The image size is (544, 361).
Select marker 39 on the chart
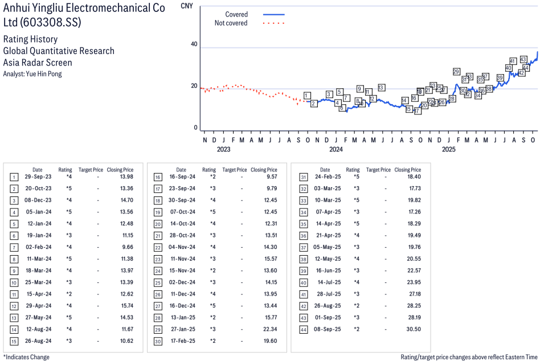pyautogui.click(x=500, y=77)
